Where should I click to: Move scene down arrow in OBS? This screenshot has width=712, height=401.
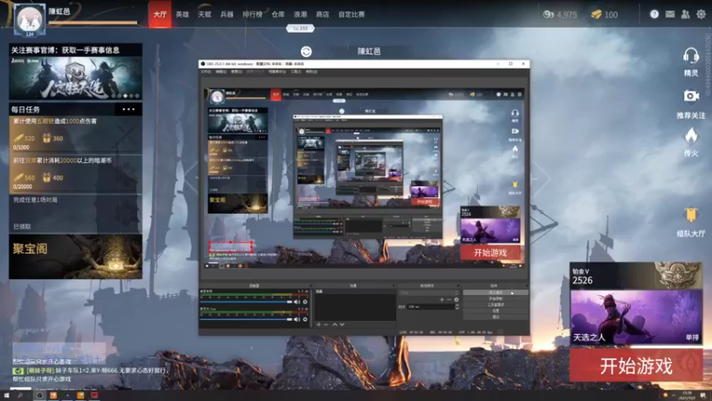pos(342,324)
